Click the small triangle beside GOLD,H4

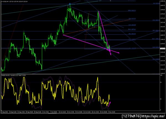2,1
